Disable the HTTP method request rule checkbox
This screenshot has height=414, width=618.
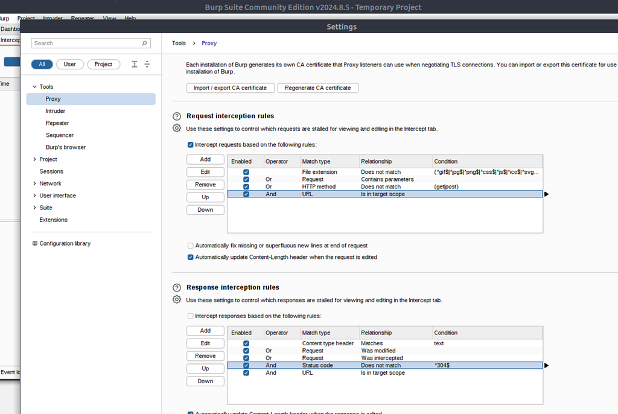point(246,187)
